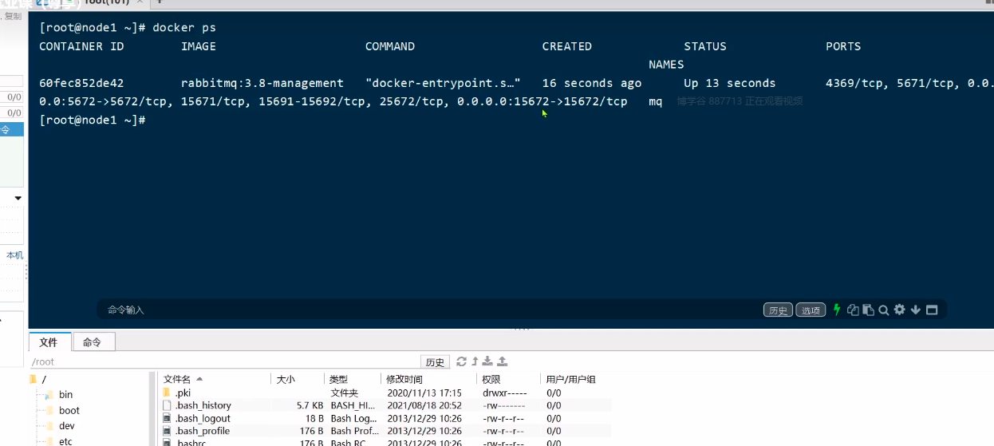Viewport: 994px width, 446px height.
Task: Click the maximize terminal window icon
Action: point(932,310)
